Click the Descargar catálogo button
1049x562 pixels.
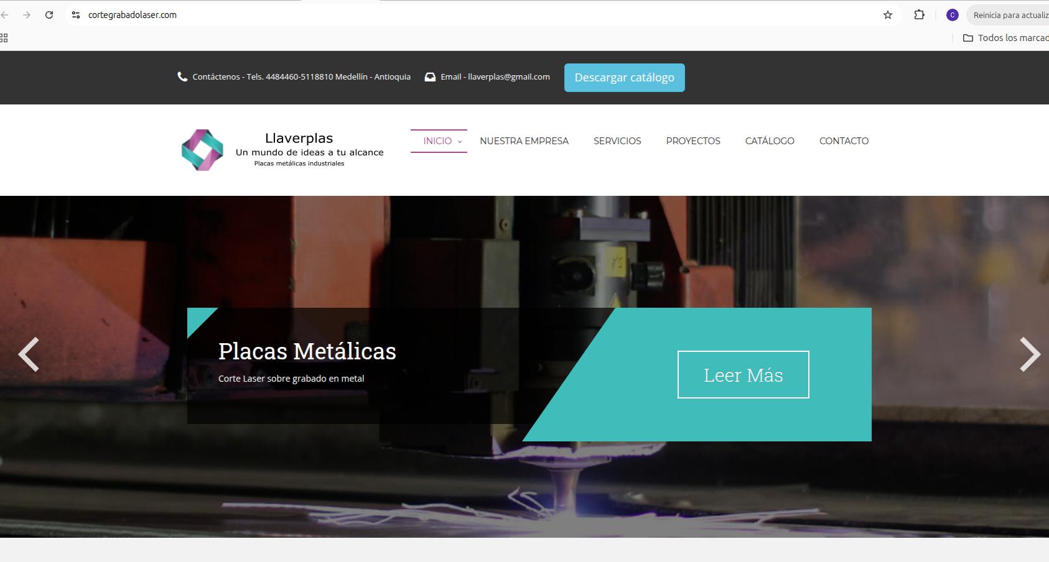[x=624, y=78]
